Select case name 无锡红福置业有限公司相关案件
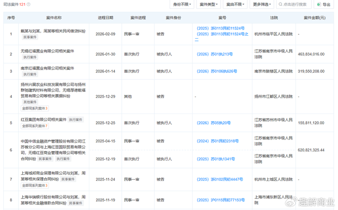 pos(47,51)
